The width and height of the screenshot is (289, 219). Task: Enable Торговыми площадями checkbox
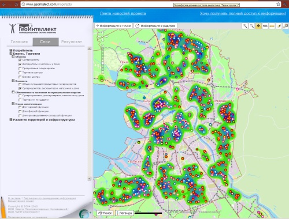[20, 100]
